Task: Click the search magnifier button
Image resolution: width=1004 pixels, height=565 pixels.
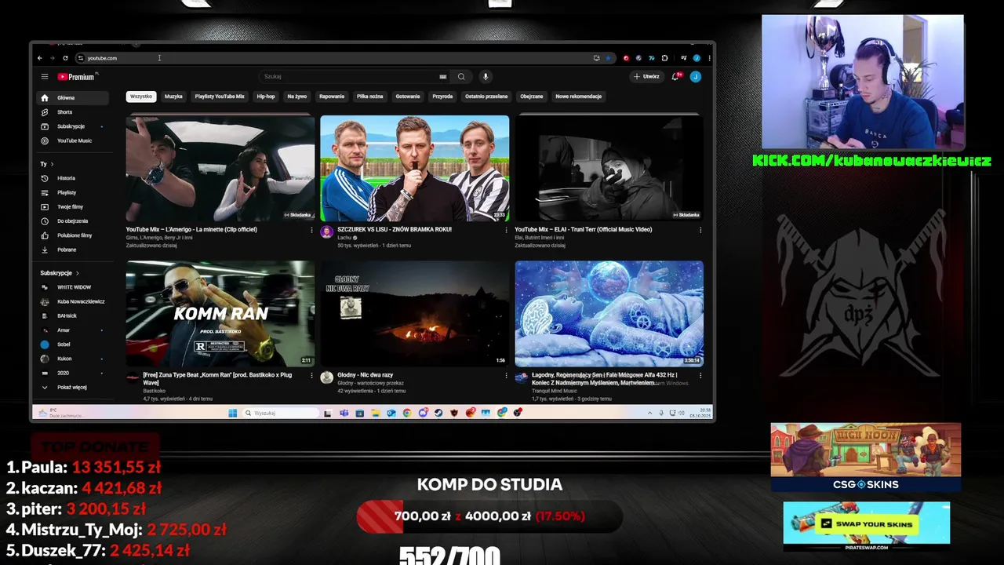Action: coord(461,77)
